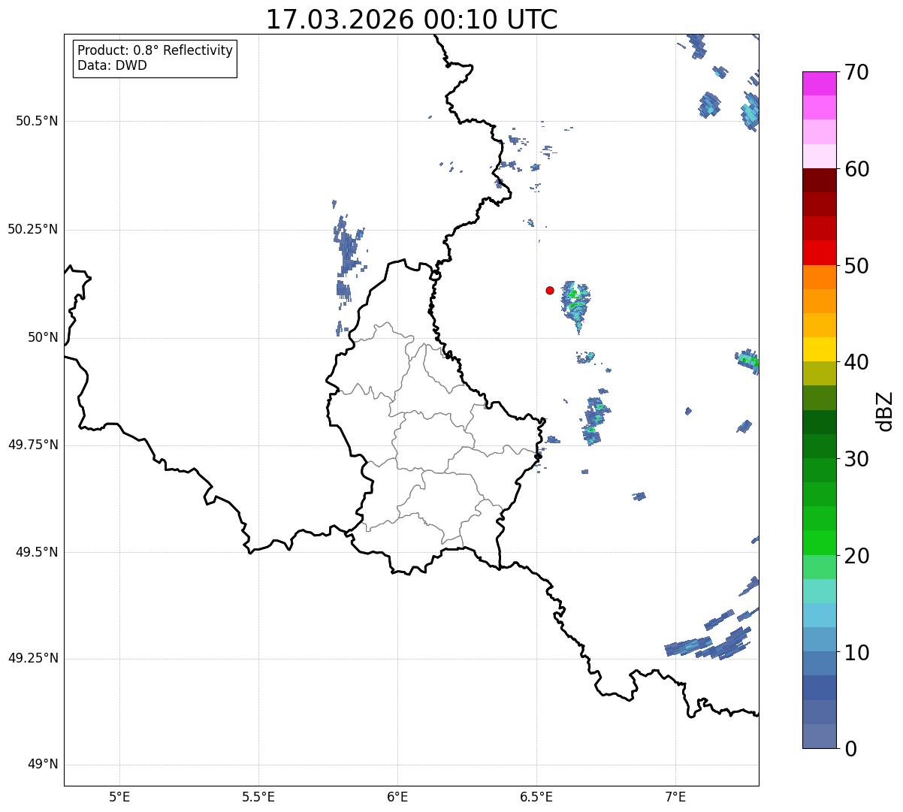Click the 49.5°N latitude label
This screenshot has height=812, width=903.
click(37, 552)
